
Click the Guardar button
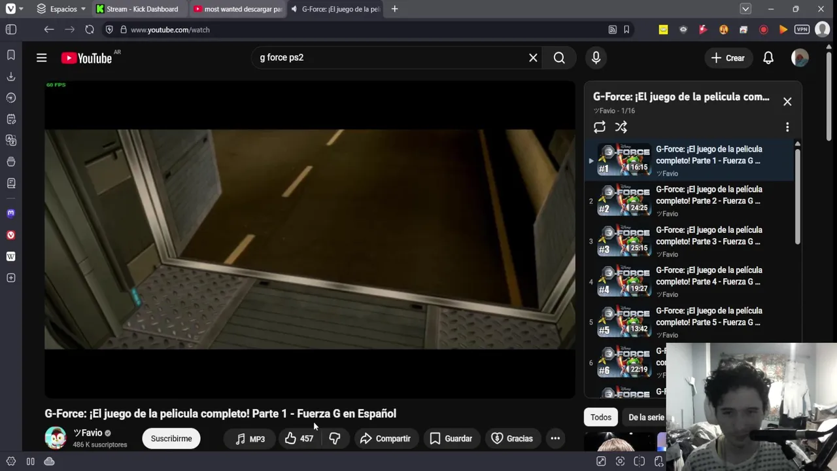click(x=451, y=438)
